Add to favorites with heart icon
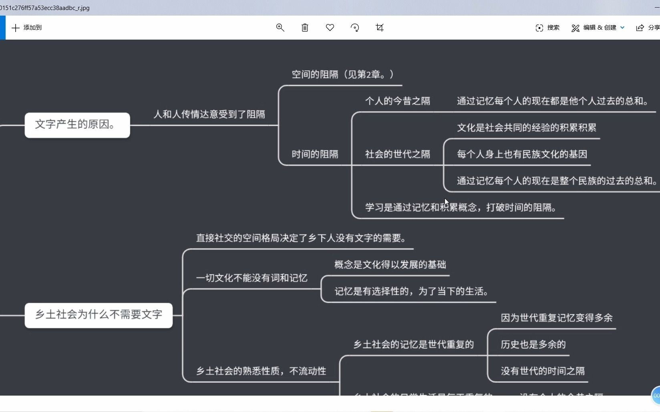Image resolution: width=660 pixels, height=412 pixels. tap(330, 28)
